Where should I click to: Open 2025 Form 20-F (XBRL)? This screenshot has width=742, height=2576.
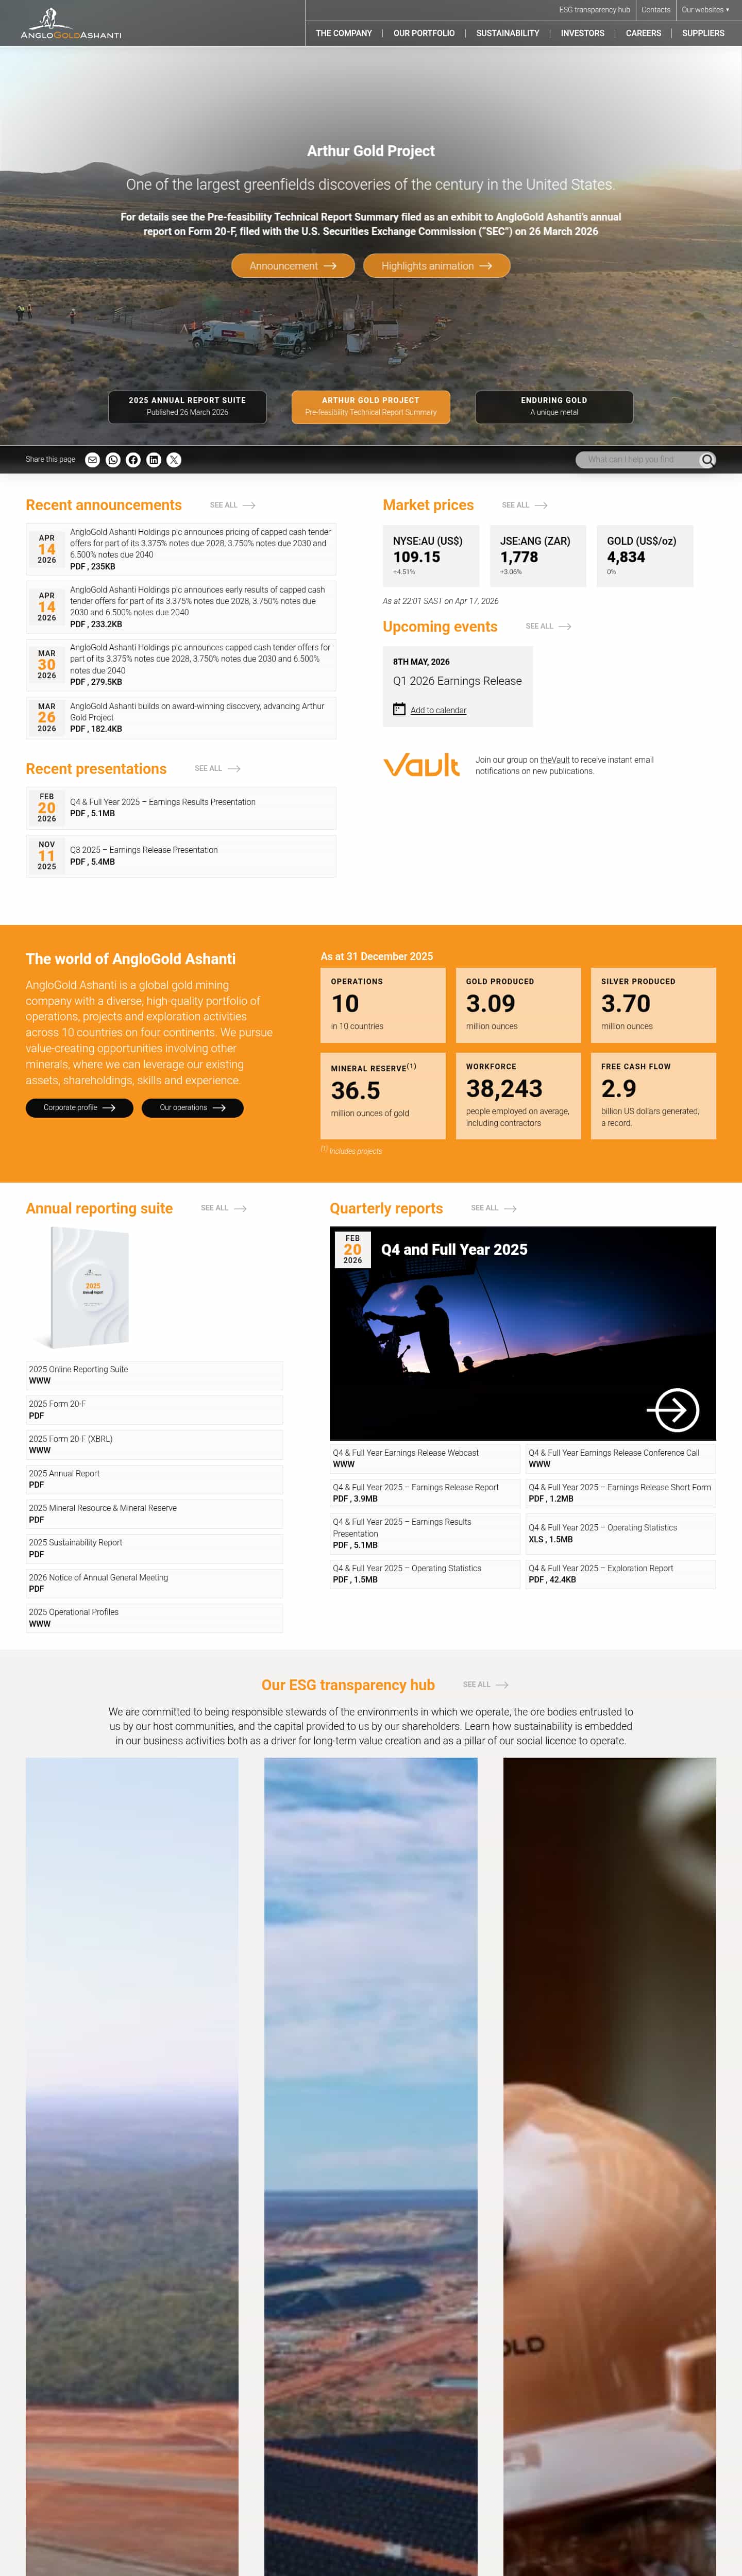(154, 1445)
